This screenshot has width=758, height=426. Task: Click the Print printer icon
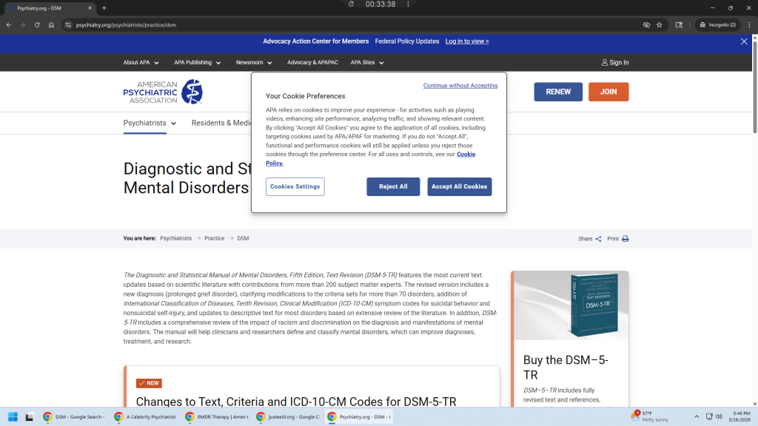[625, 239]
